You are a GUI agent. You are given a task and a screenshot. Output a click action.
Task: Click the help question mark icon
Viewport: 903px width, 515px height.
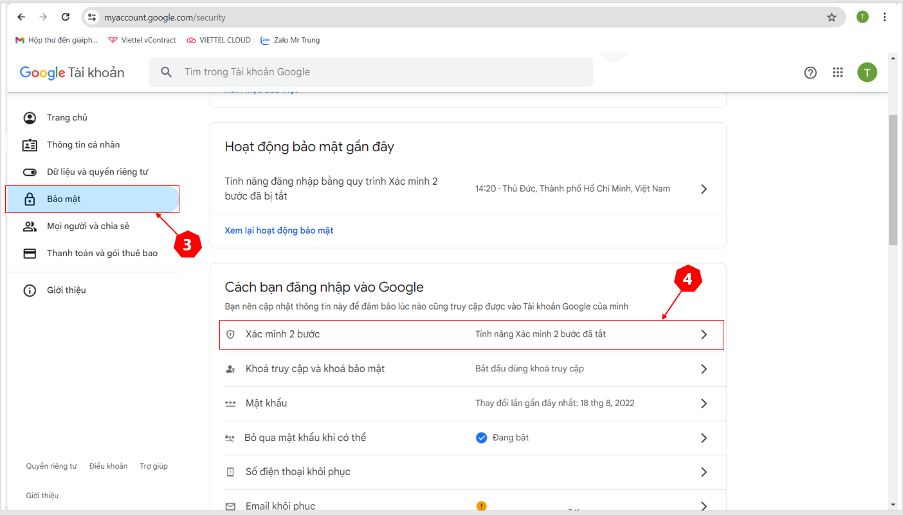pos(810,72)
